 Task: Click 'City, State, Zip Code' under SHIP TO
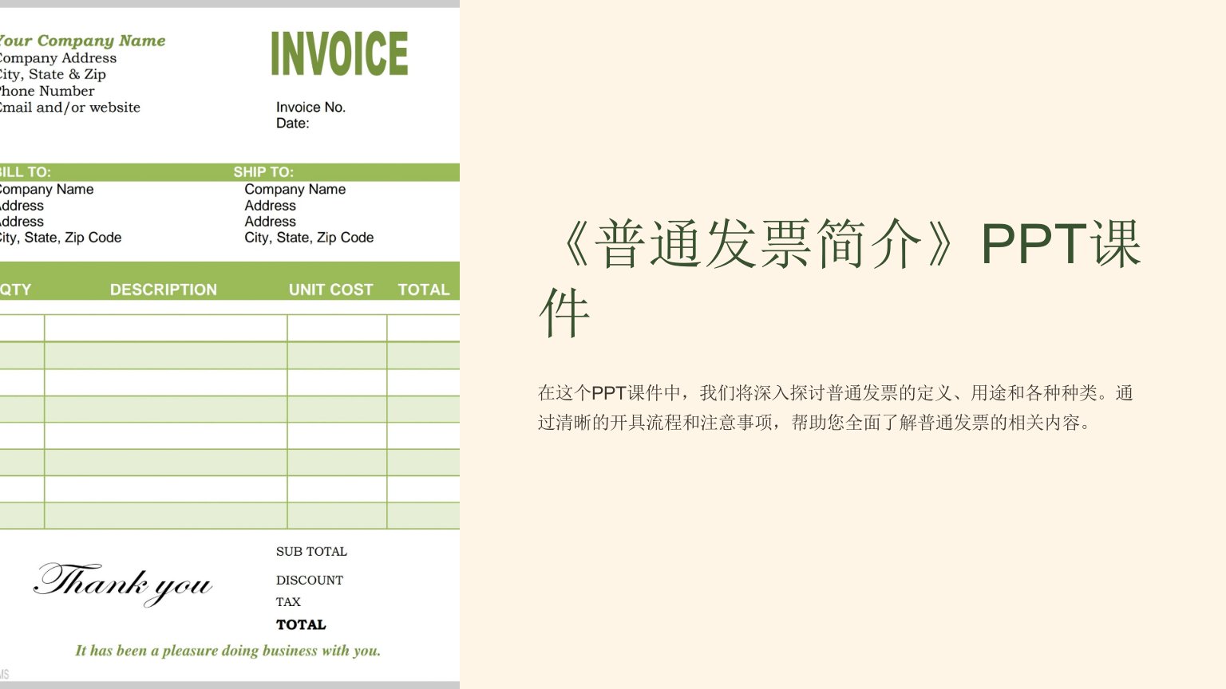pos(309,238)
